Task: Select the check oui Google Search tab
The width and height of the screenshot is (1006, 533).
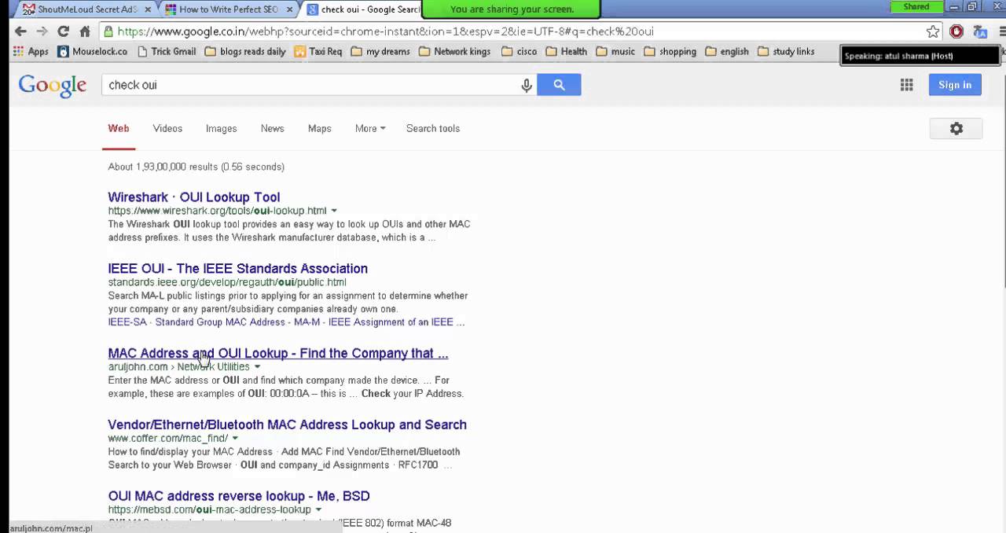Action: pyautogui.click(x=363, y=9)
